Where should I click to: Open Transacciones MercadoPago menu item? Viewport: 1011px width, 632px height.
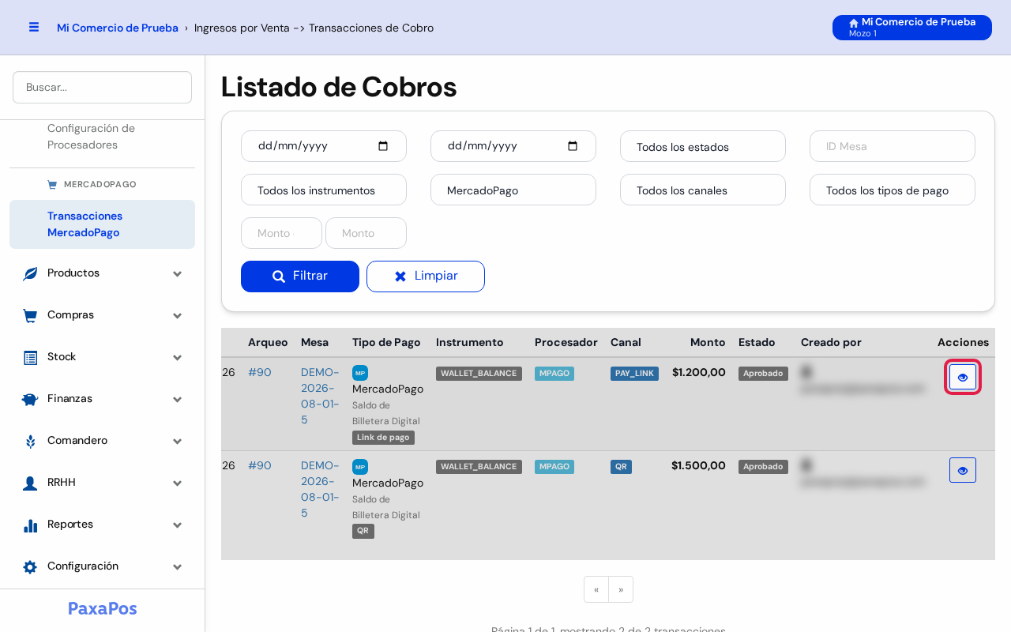(x=102, y=224)
